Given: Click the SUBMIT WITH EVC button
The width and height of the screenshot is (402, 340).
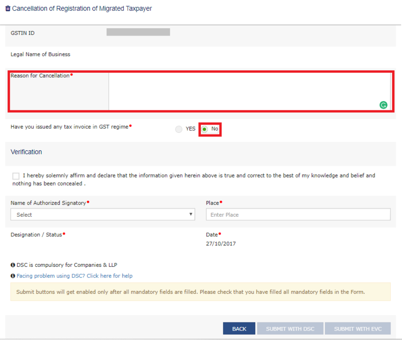Looking at the screenshot, I should click(358, 329).
